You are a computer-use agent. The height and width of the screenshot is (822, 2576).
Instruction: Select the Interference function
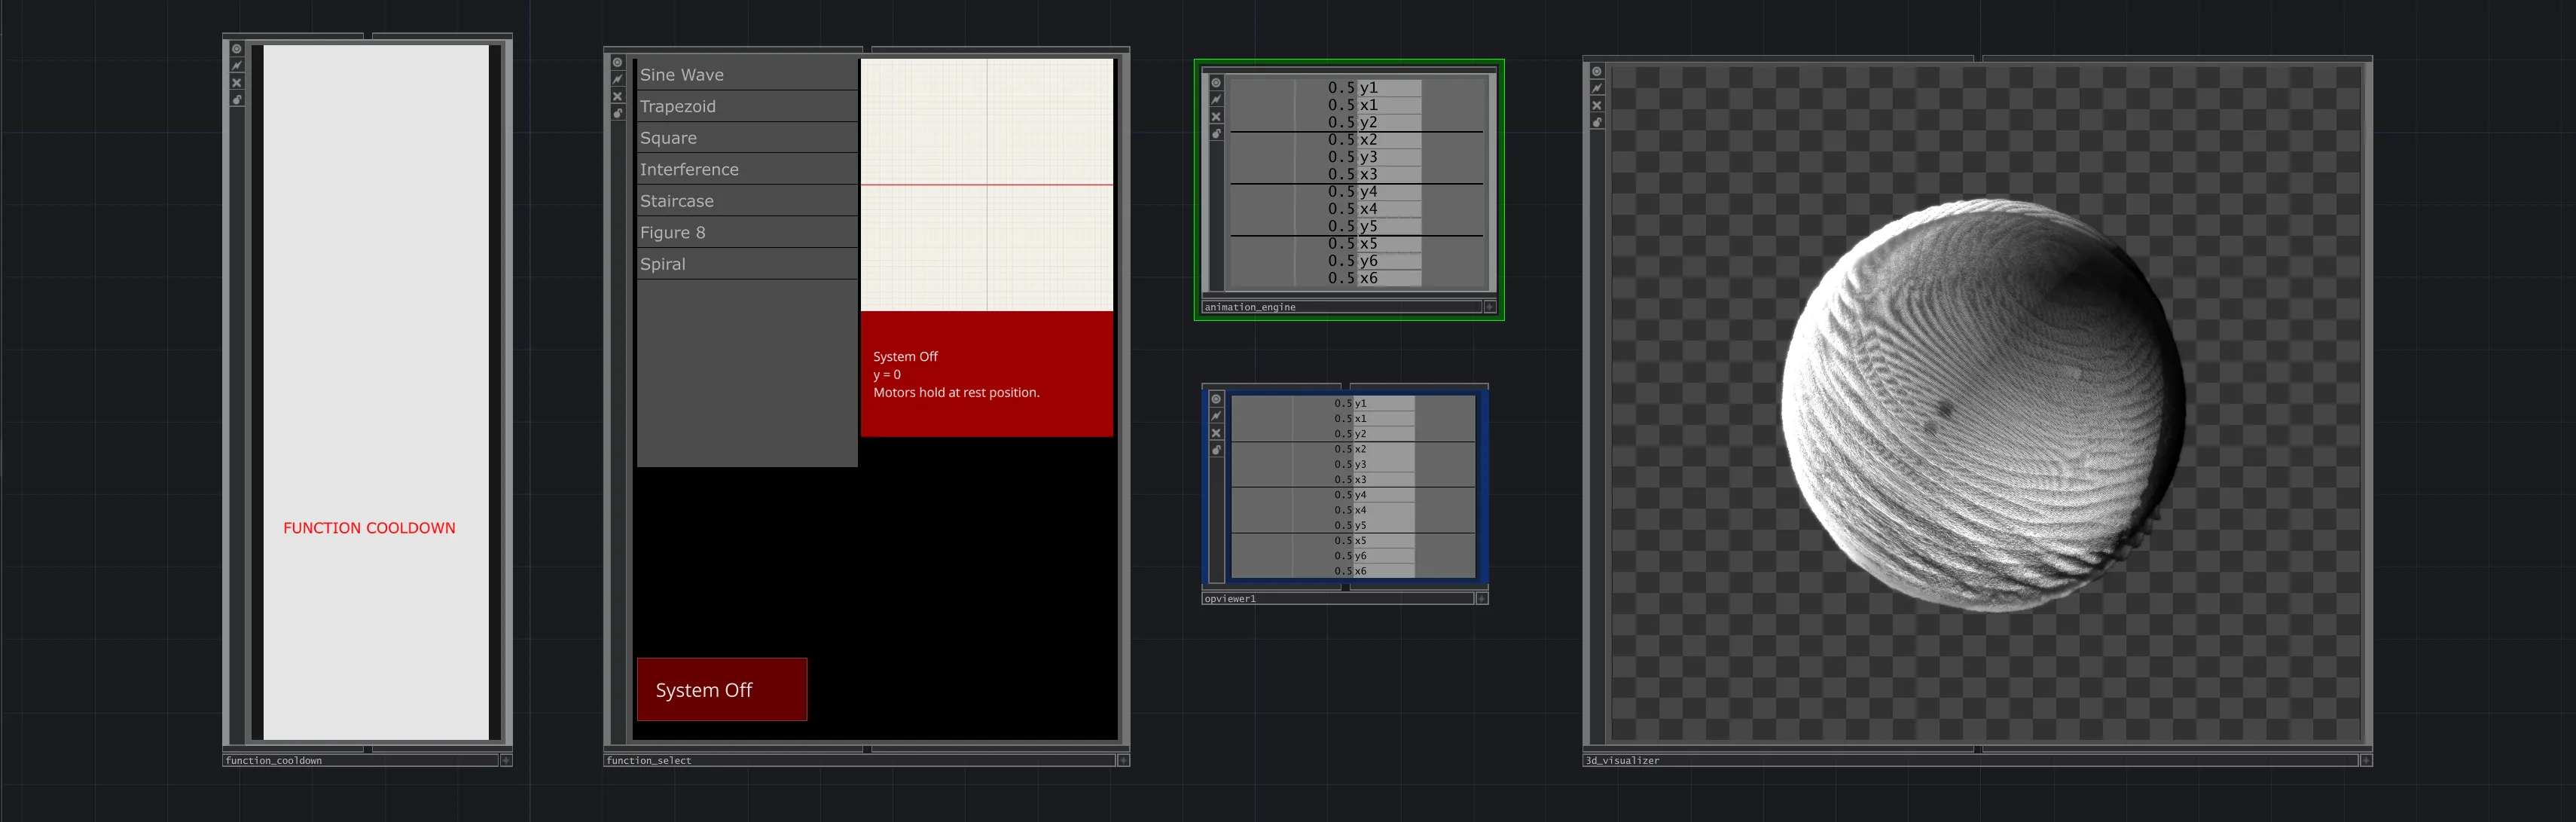(x=746, y=170)
